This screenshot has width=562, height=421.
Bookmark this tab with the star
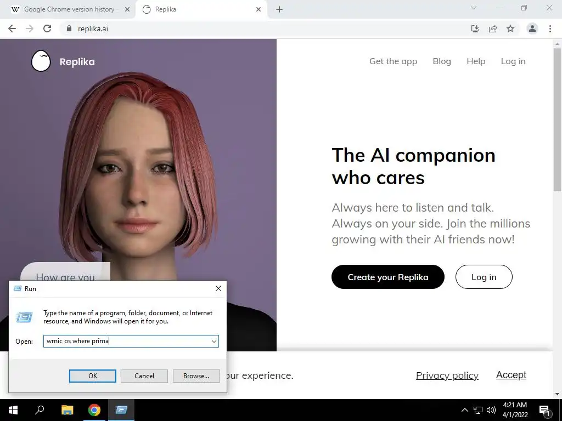(510, 29)
